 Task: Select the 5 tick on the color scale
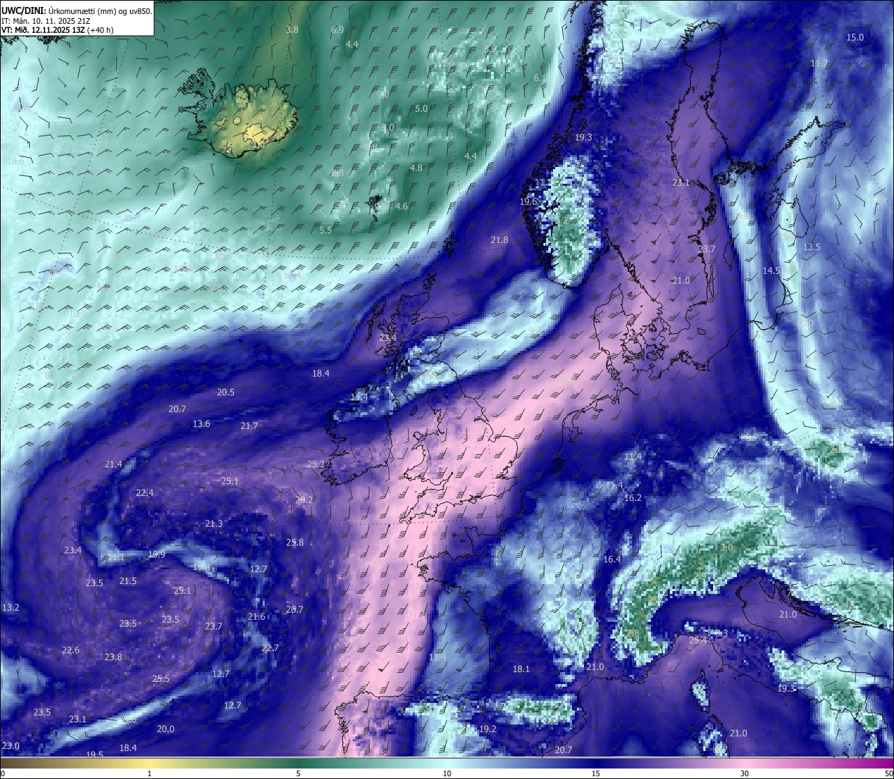pyautogui.click(x=298, y=773)
